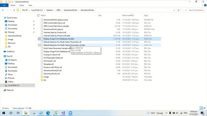Open the Windows Start menu
Viewport: 207px width, 116px height.
coord(4,113)
